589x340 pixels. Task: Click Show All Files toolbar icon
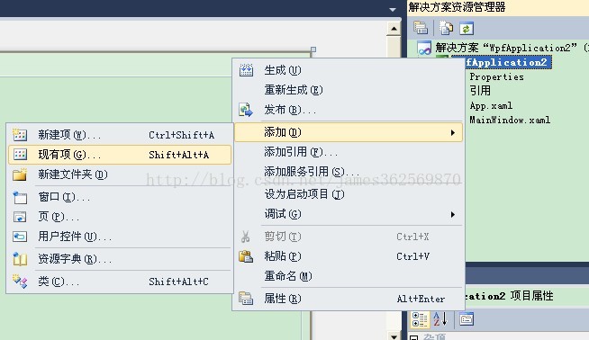(x=447, y=28)
